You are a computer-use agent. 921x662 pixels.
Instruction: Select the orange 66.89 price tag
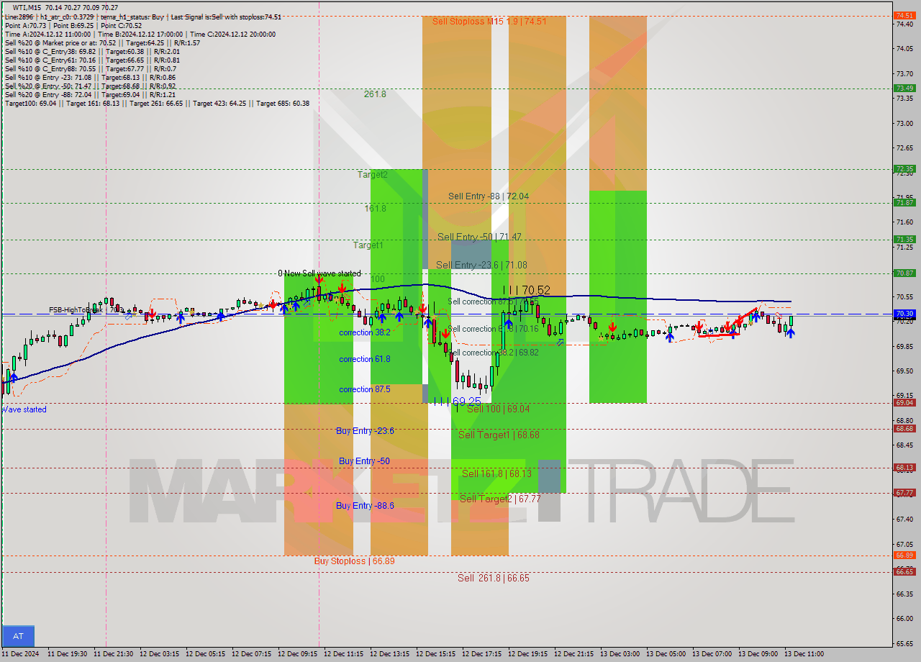(x=904, y=555)
